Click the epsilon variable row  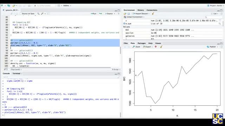(x=173, y=33)
